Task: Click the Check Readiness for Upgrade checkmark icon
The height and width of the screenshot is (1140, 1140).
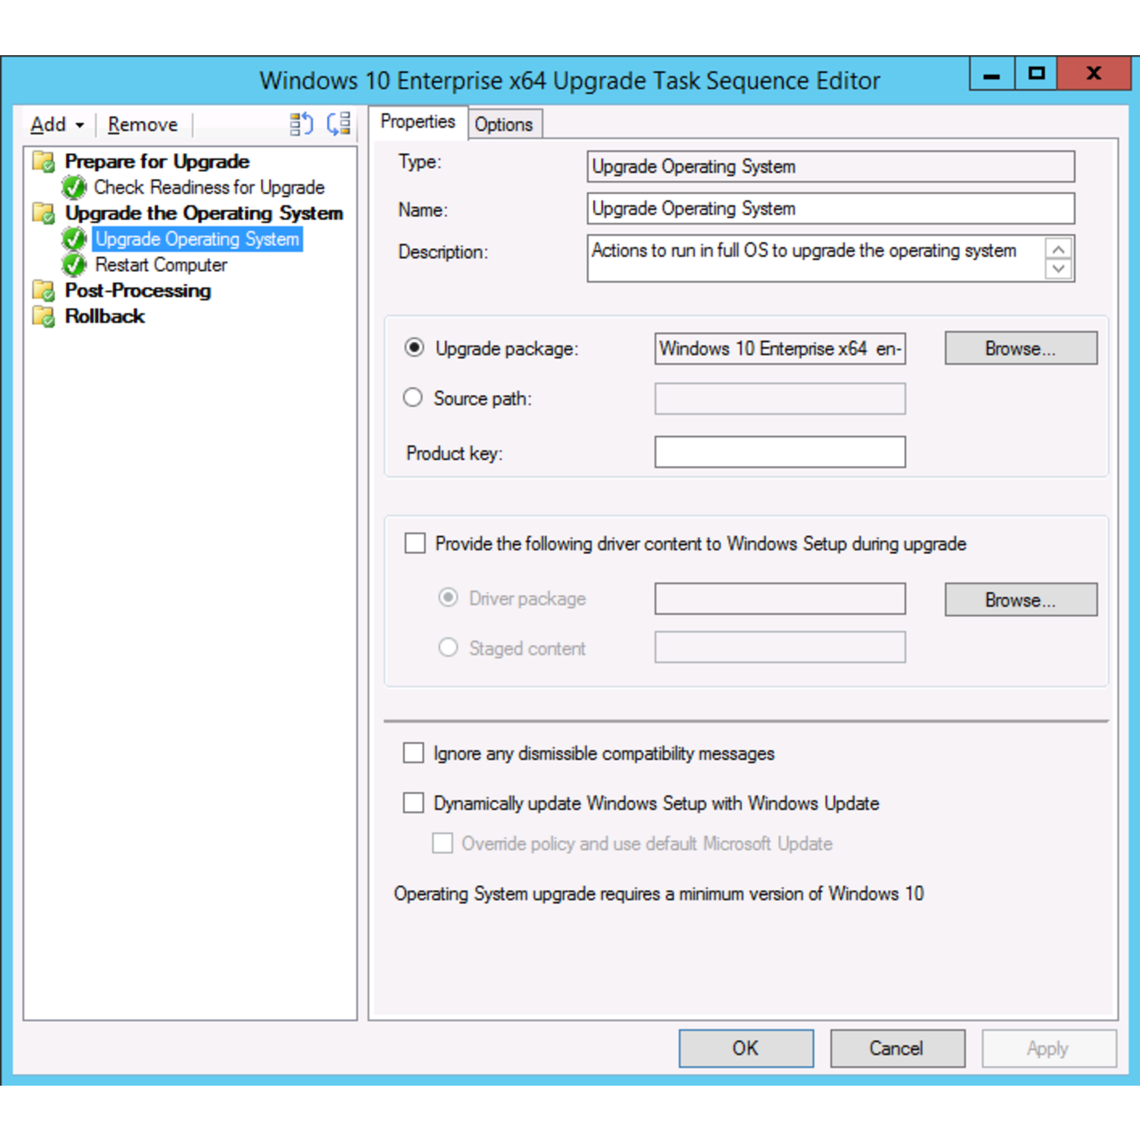Action: coord(74,188)
